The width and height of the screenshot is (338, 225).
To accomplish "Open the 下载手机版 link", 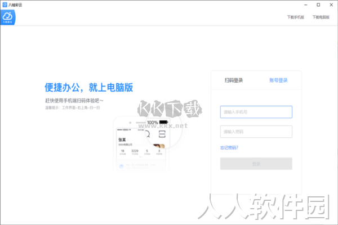I will pos(296,17).
